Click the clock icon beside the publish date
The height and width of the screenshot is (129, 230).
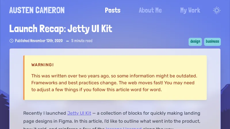(11, 41)
